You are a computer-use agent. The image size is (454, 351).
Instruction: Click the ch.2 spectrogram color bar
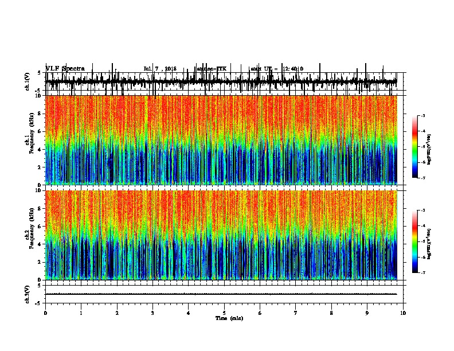415,241
